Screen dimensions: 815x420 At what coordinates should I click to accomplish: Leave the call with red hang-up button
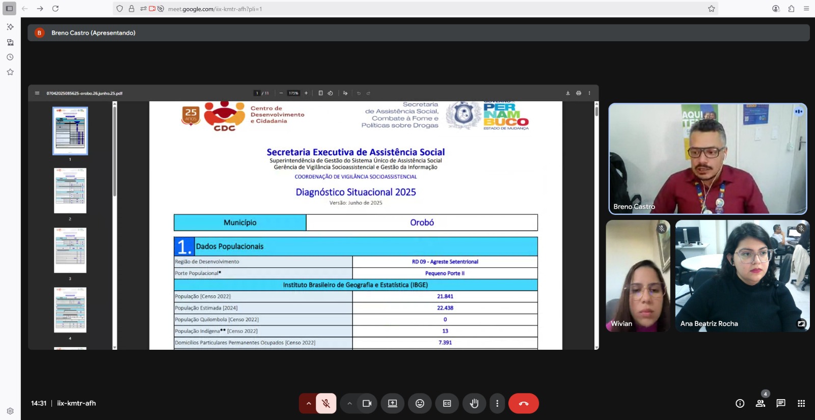[x=523, y=403]
